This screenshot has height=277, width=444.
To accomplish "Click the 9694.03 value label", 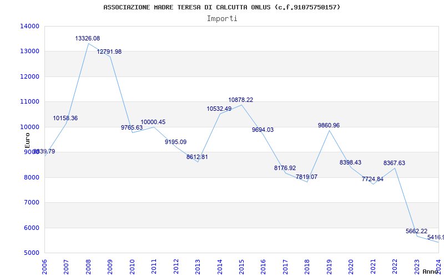I will click(x=263, y=130).
